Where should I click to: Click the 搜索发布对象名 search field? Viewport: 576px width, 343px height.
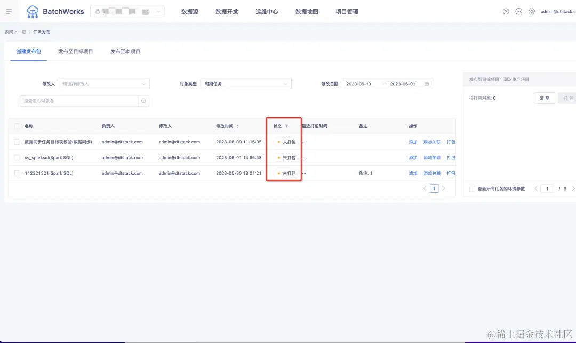tap(79, 101)
